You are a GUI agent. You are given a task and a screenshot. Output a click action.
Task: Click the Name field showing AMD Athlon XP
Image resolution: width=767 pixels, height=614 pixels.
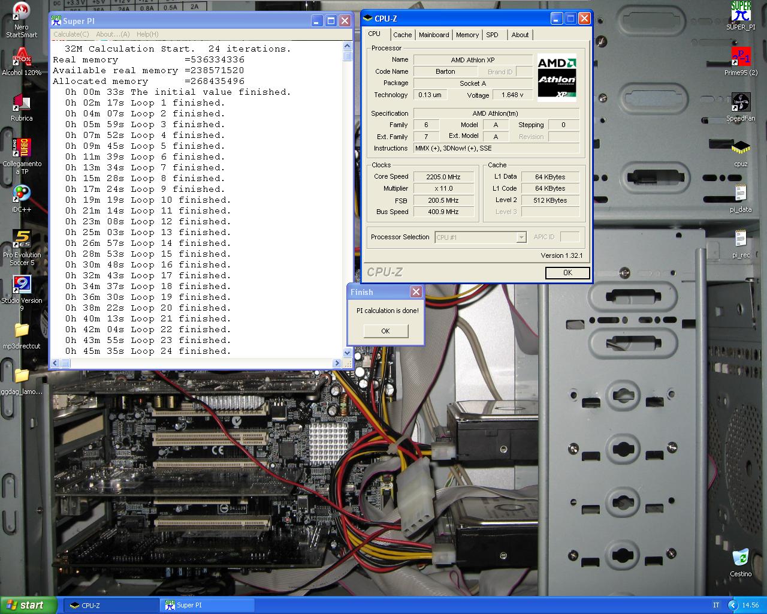(473, 60)
